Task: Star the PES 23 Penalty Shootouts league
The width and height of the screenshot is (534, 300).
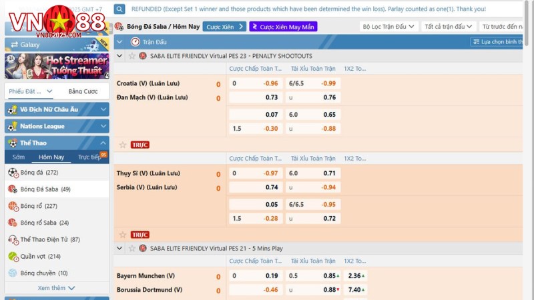Action: (131, 56)
